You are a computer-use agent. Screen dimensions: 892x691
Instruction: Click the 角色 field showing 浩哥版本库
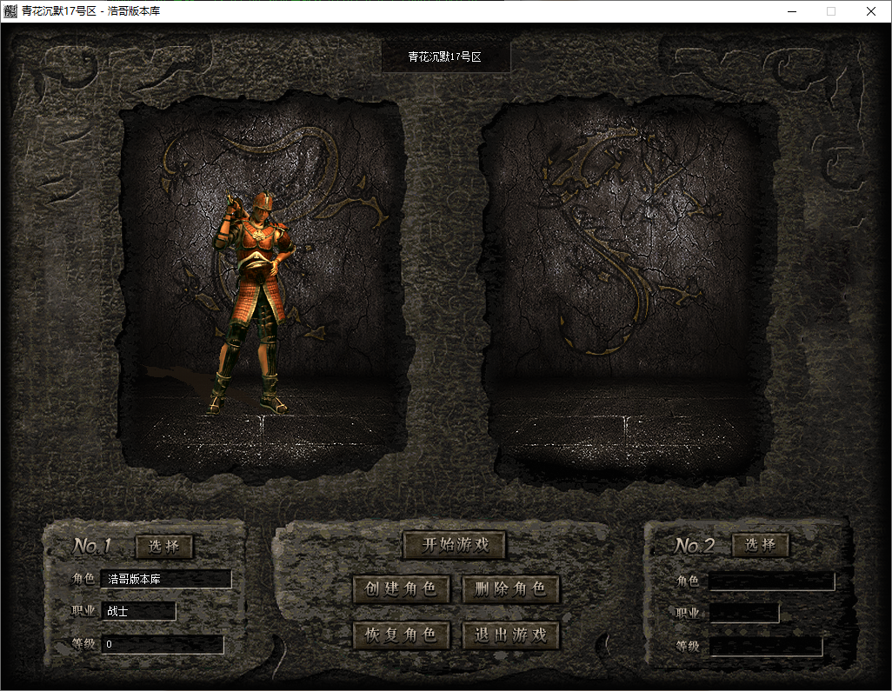tap(166, 579)
